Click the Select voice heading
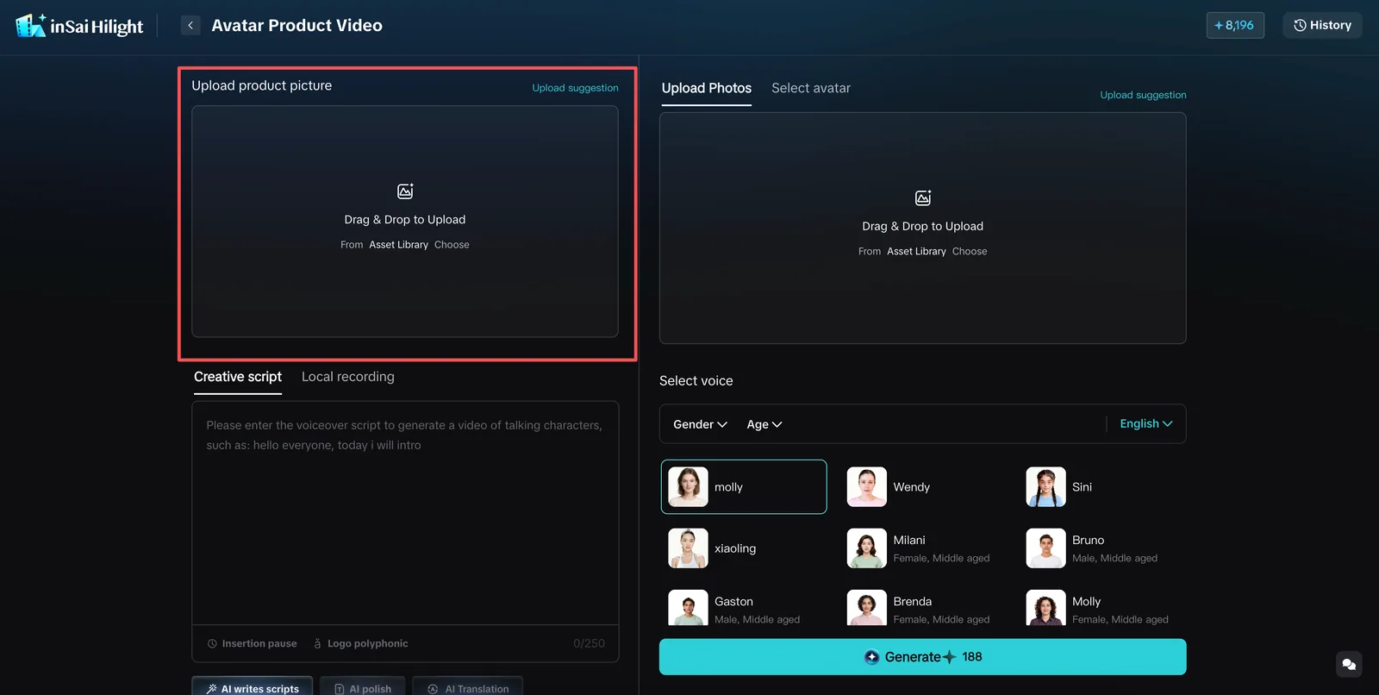 [696, 381]
